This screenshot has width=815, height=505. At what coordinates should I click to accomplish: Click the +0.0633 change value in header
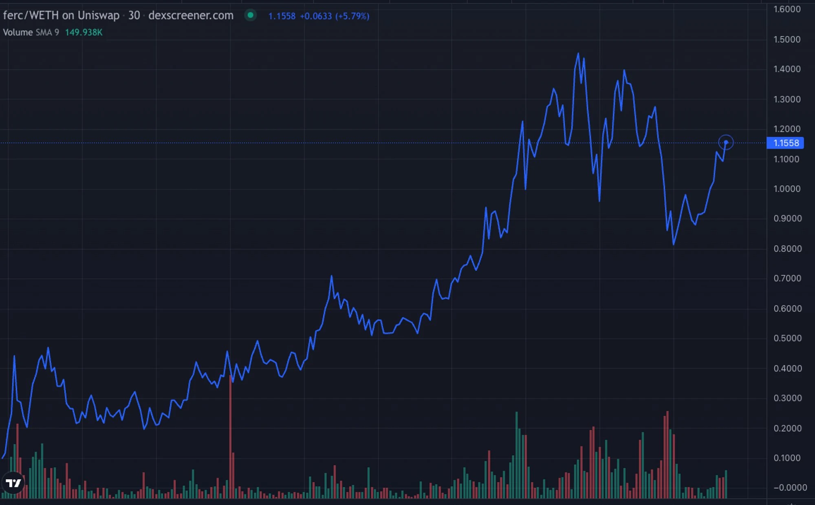pos(316,16)
